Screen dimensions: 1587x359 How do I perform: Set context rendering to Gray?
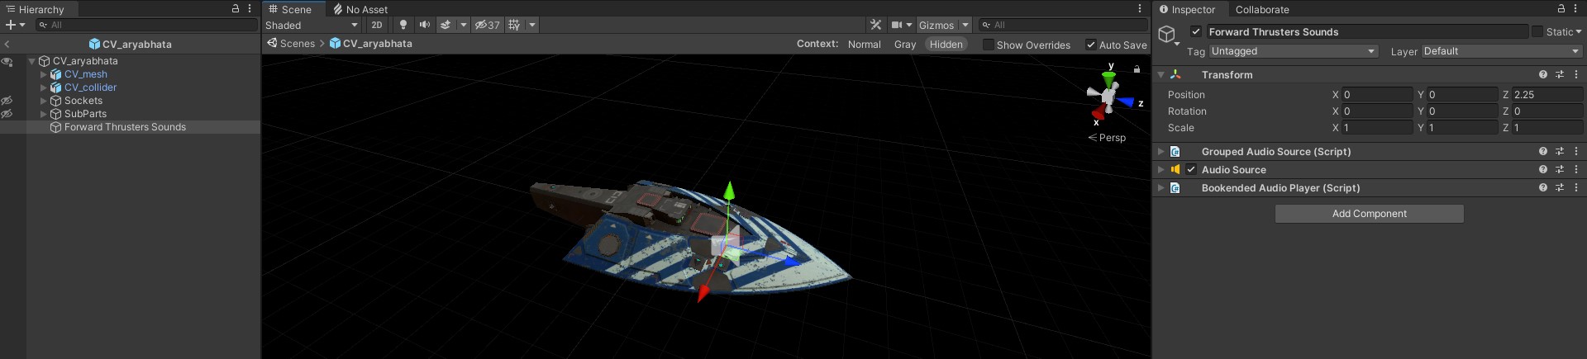coord(905,45)
